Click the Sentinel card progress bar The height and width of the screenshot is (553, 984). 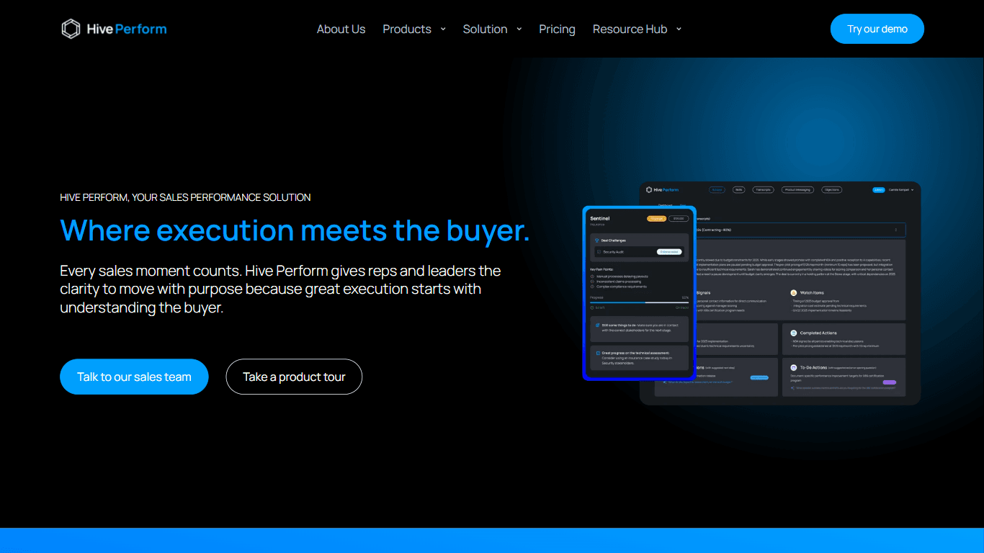[640, 302]
